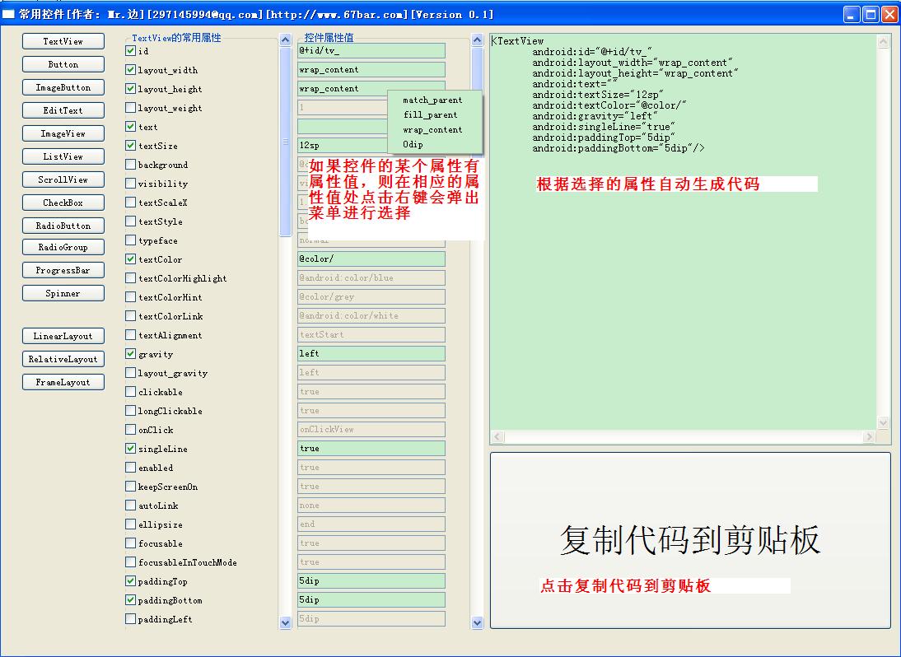Click the code panel horizontal scroll-right arrow
Image resolution: width=901 pixels, height=657 pixels.
(x=869, y=437)
